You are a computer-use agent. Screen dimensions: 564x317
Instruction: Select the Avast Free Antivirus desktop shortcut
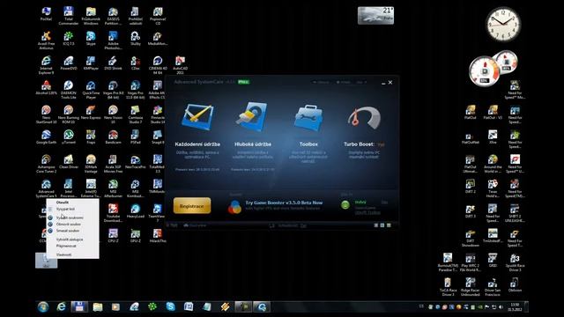pos(46,41)
